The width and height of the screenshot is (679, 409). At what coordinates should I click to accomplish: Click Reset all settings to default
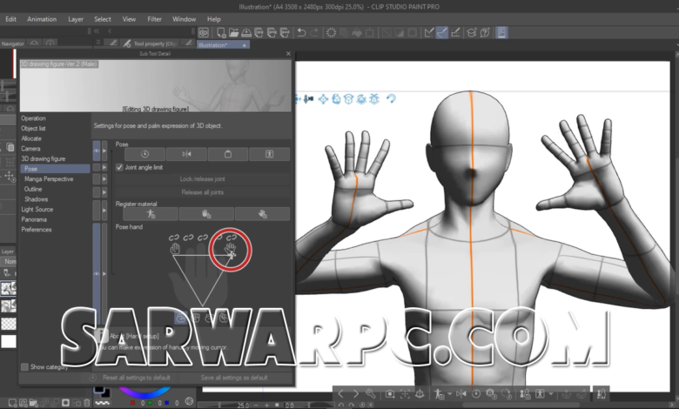tap(137, 378)
